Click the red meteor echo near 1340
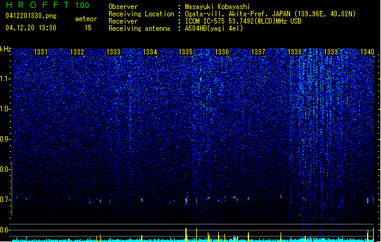 [368, 201]
